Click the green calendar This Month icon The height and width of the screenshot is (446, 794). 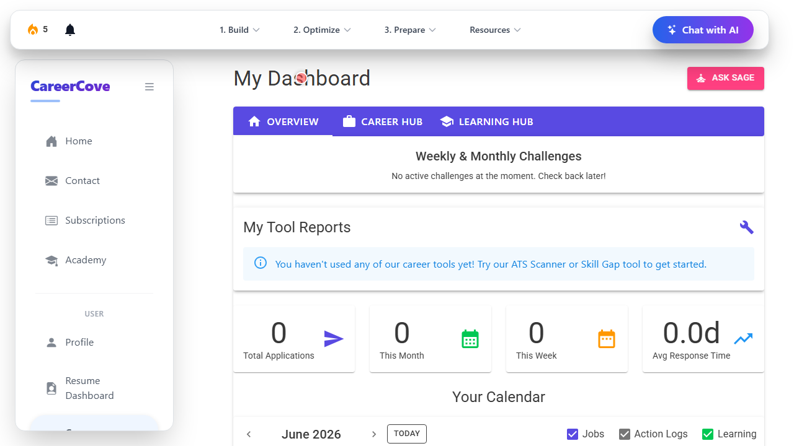[470, 339]
